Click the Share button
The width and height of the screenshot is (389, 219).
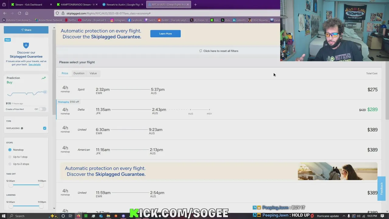26,30
